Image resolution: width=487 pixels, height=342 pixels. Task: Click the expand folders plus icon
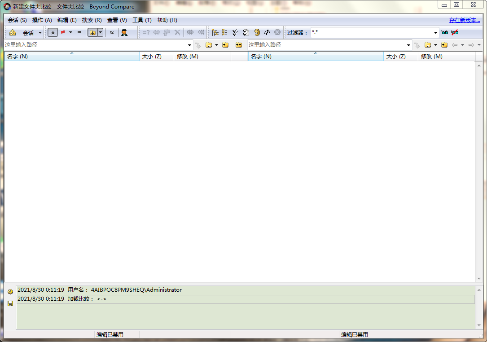[92, 33]
